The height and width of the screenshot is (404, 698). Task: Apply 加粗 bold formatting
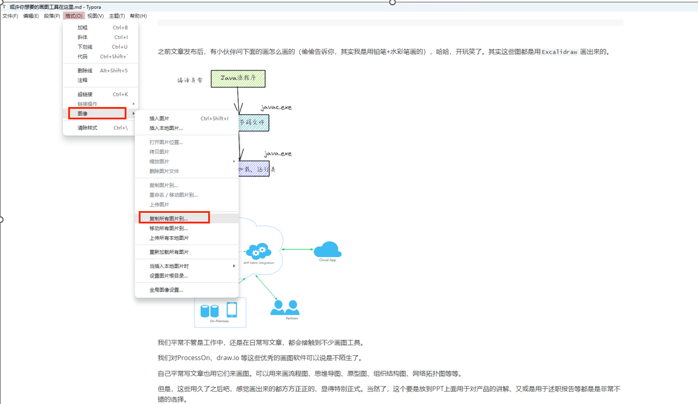click(101, 28)
